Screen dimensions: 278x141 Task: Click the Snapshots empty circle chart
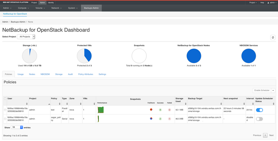pos(139,56)
